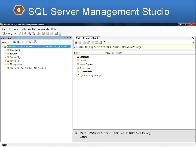This screenshot has width=196, height=147.
Task: Open the Details pane active files dropdown arrow
Action: click(190, 38)
